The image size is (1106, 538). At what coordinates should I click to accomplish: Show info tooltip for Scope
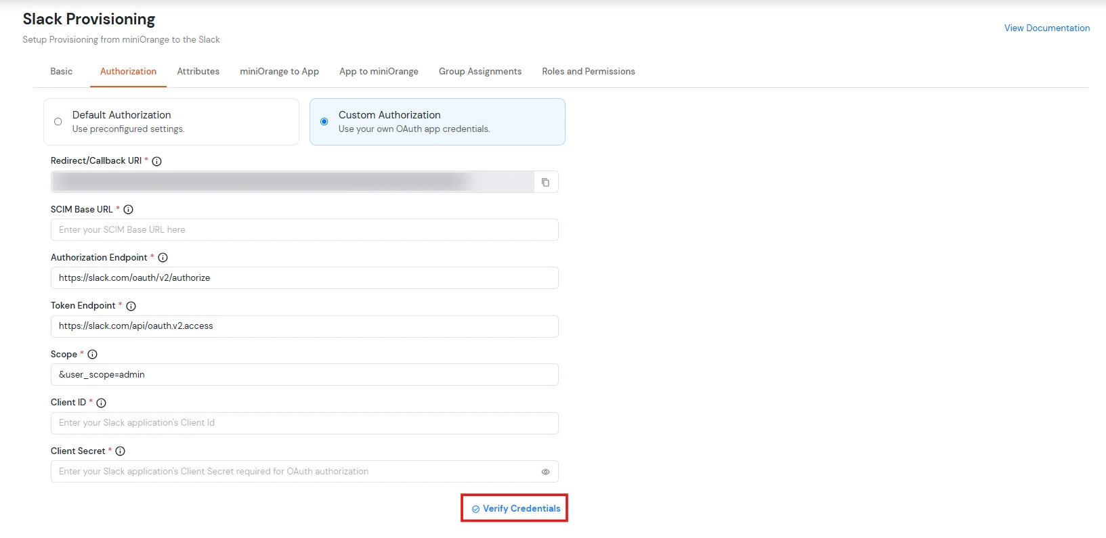[x=93, y=355]
